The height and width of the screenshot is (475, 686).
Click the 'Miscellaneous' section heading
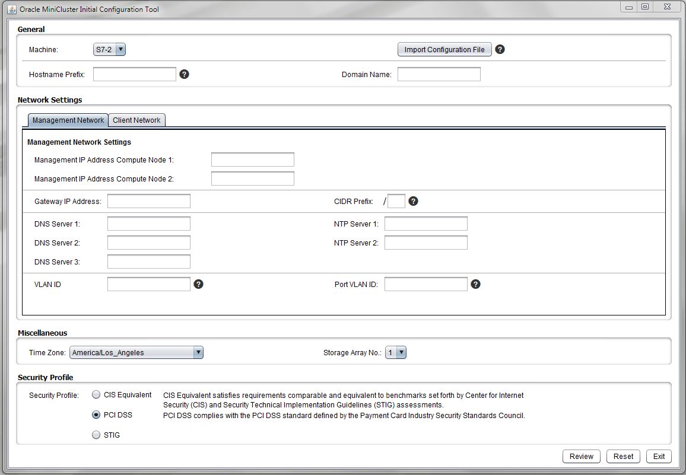(43, 333)
